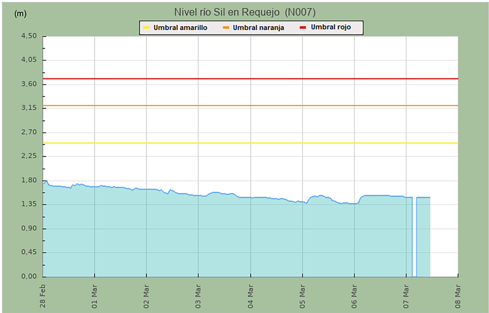The width and height of the screenshot is (489, 313).
Task: Select the 05 Mar date label
Action: (302, 296)
